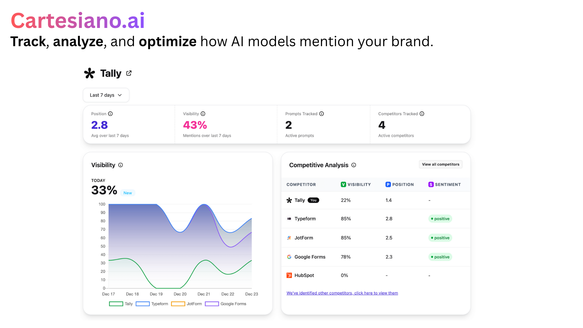
Task: Open the identified other competitors link
Action: 342,293
